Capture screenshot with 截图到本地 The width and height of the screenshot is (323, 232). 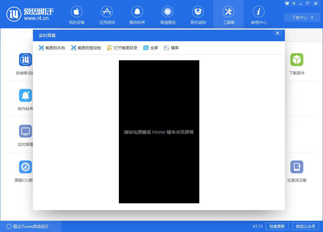coord(51,47)
